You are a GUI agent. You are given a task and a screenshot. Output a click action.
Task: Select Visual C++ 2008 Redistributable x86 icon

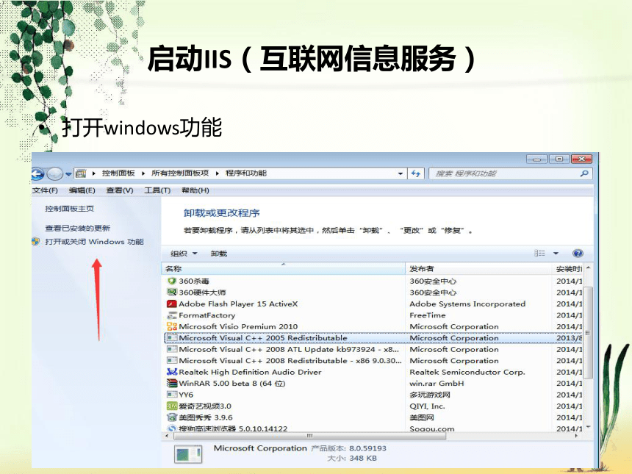tap(172, 360)
